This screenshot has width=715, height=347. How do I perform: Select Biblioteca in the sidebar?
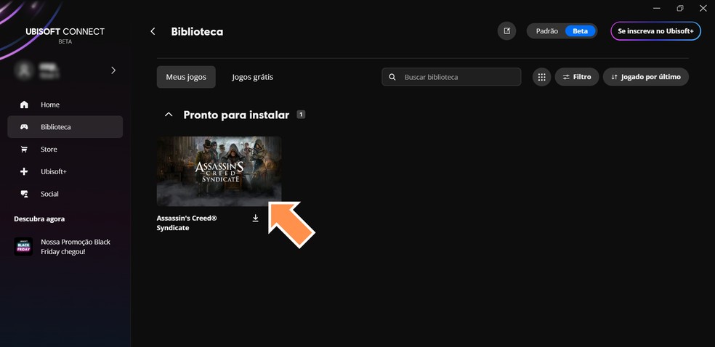[65, 127]
